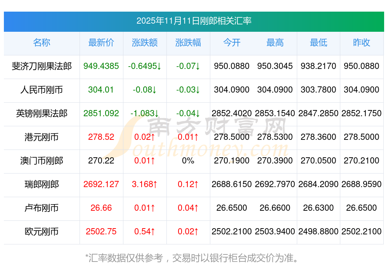Click the high value 2503.9400
The image size is (388, 270).
275,232
